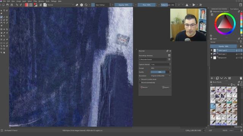Open the brush preset tag dropdown All
This screenshot has width=243, height=136.
[x=220, y=85]
